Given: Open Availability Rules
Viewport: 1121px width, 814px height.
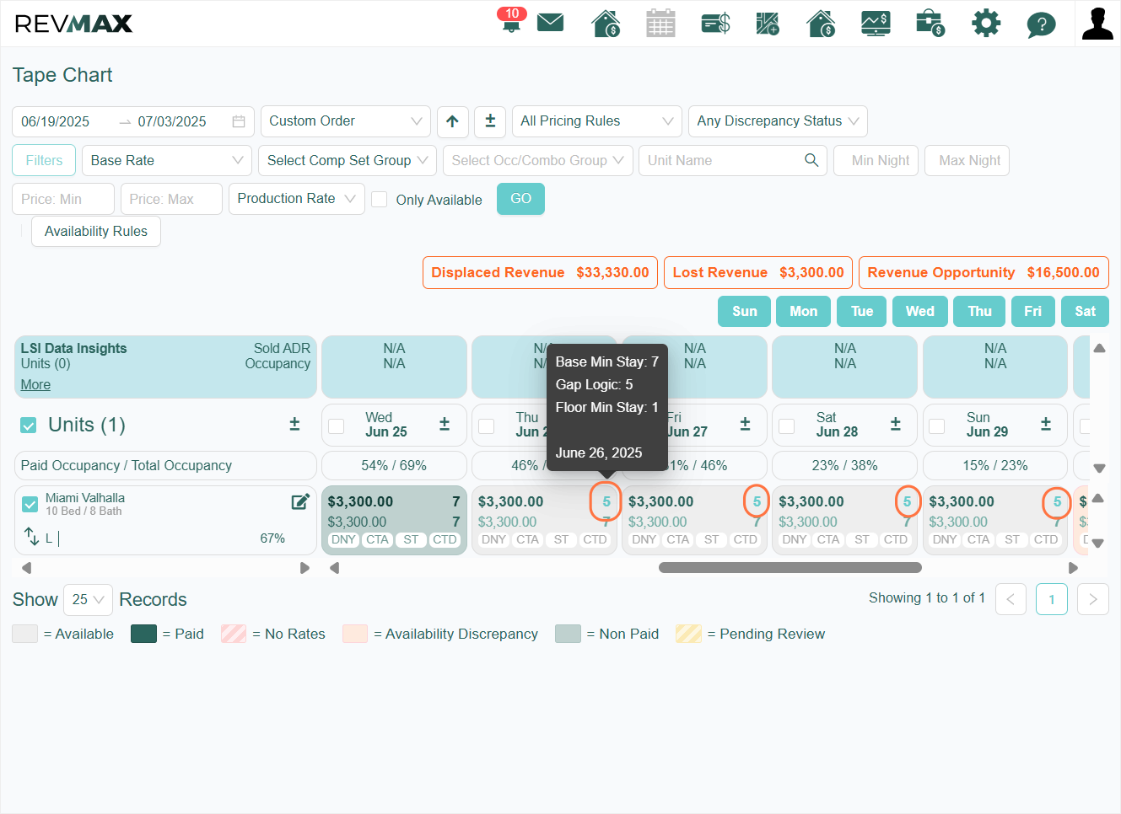Looking at the screenshot, I should point(96,231).
